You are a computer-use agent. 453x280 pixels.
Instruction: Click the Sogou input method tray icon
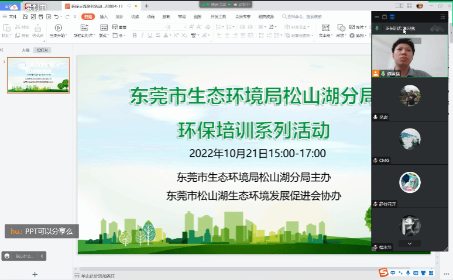pyautogui.click(x=383, y=272)
